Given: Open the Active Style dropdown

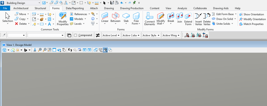Looking at the screenshot, I should (x=151, y=35).
